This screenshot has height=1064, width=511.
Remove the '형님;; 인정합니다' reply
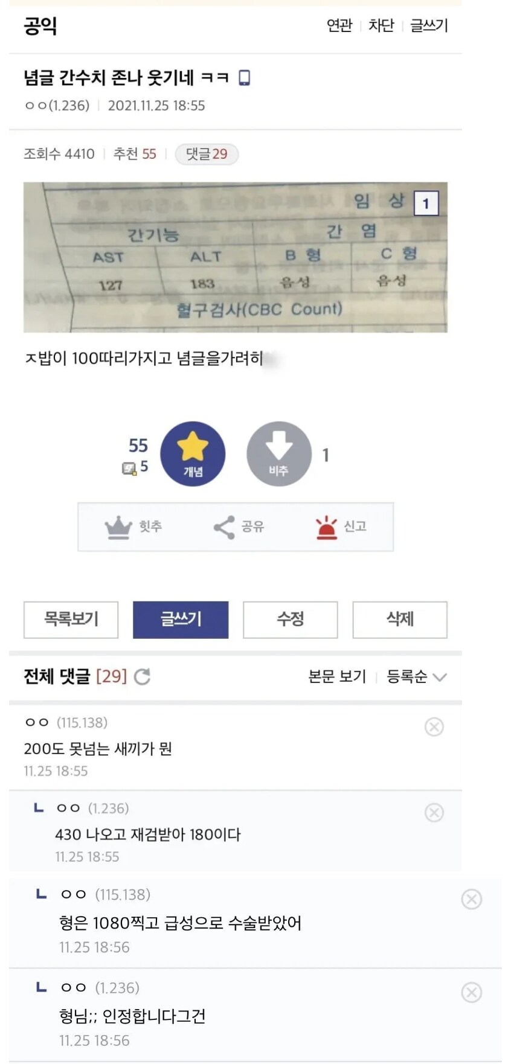coord(471,992)
